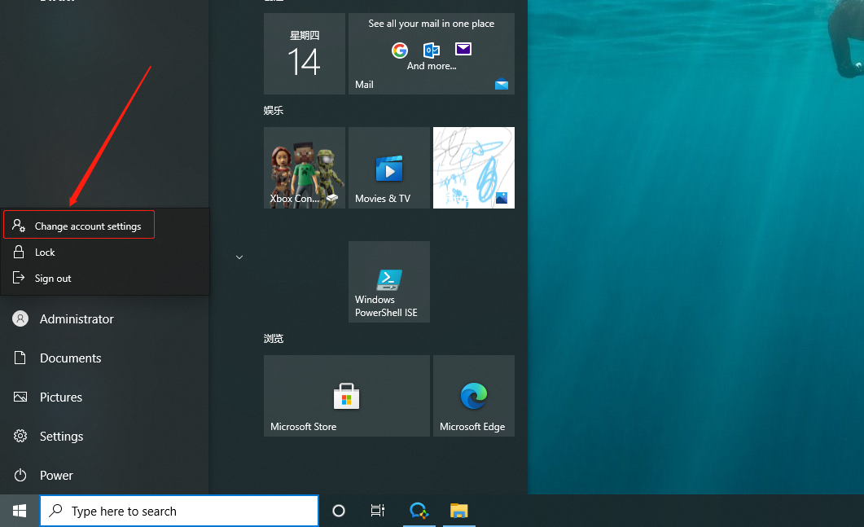Click the Power symbol icon
Screen dimensions: 864x527
[x=20, y=475]
